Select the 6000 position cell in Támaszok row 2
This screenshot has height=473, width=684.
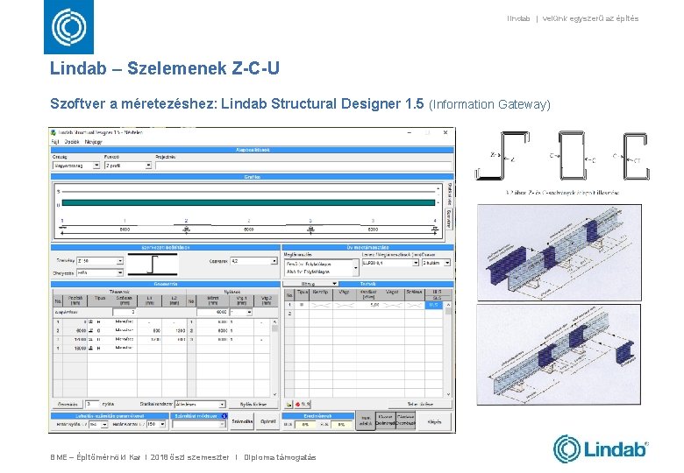[75, 330]
